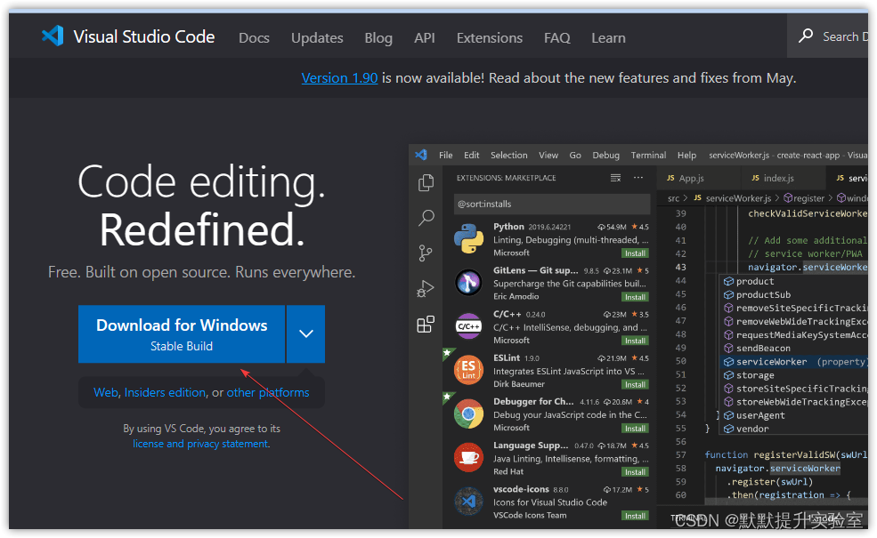Click the src breadcrumb folder
The height and width of the screenshot is (538, 877).
click(673, 198)
